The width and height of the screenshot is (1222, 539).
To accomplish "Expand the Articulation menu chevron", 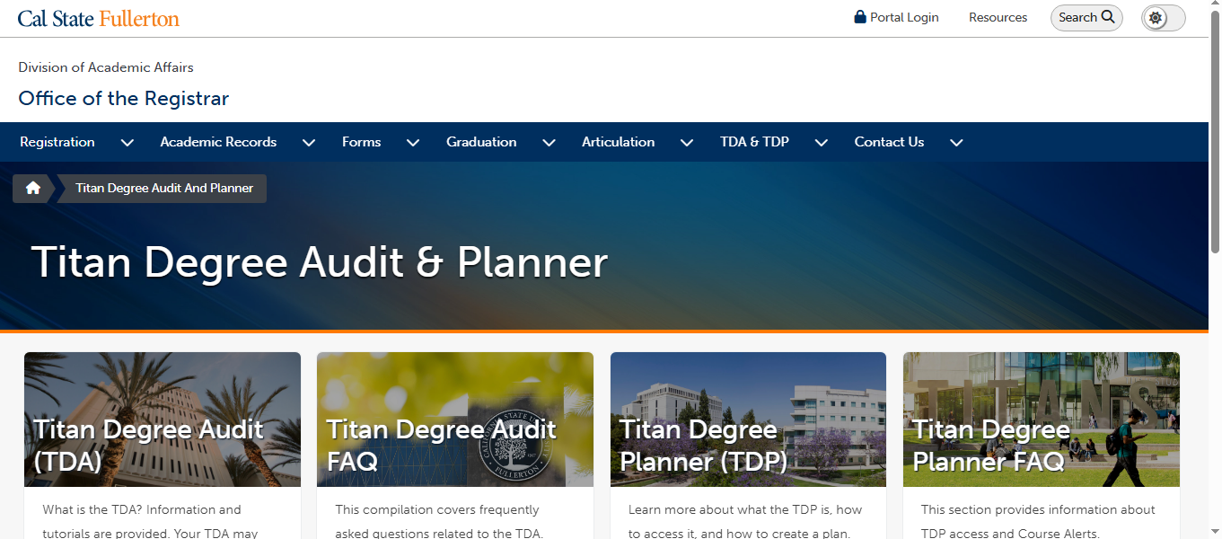I will point(687,143).
